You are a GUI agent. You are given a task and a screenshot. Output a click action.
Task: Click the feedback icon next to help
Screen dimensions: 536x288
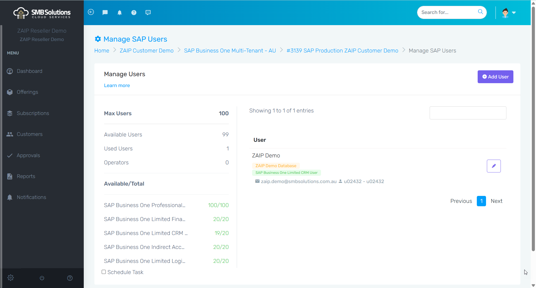click(x=148, y=12)
